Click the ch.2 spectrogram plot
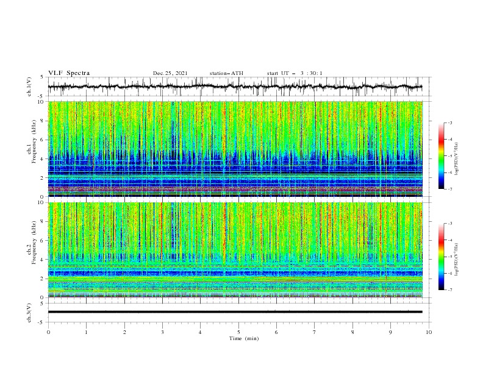The height and width of the screenshot is (373, 483). [235, 250]
